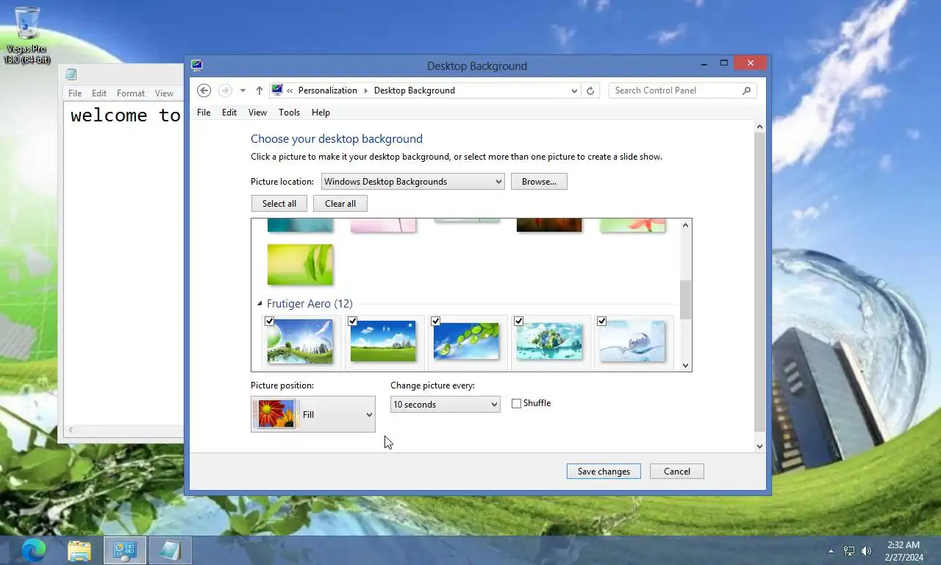The height and width of the screenshot is (565, 941).
Task: Open Control Panel File menu
Action: point(204,113)
